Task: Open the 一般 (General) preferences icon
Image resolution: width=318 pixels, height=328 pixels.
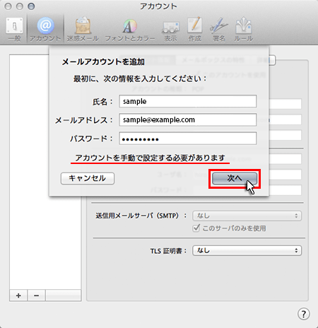Action: [x=15, y=29]
